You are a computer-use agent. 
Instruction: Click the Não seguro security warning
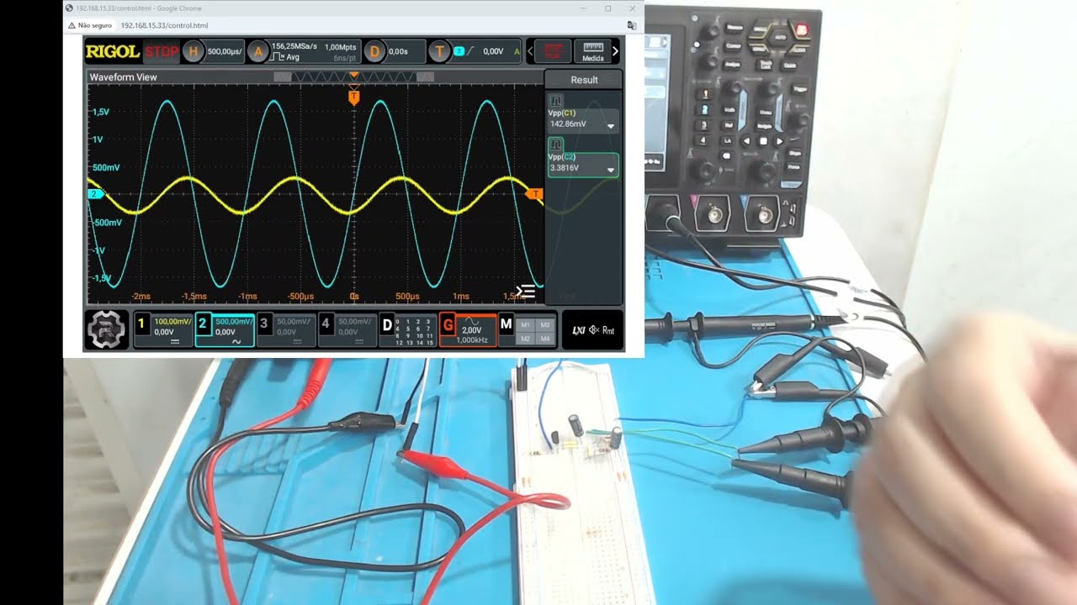click(x=89, y=25)
